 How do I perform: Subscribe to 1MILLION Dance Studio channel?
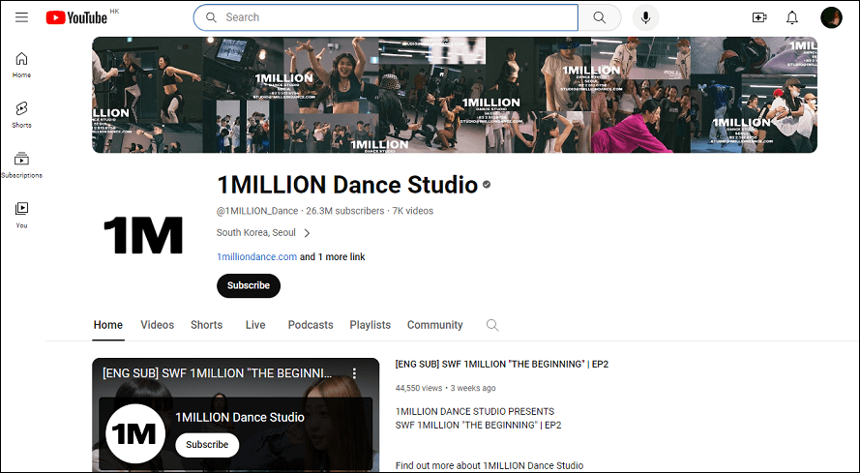[249, 285]
